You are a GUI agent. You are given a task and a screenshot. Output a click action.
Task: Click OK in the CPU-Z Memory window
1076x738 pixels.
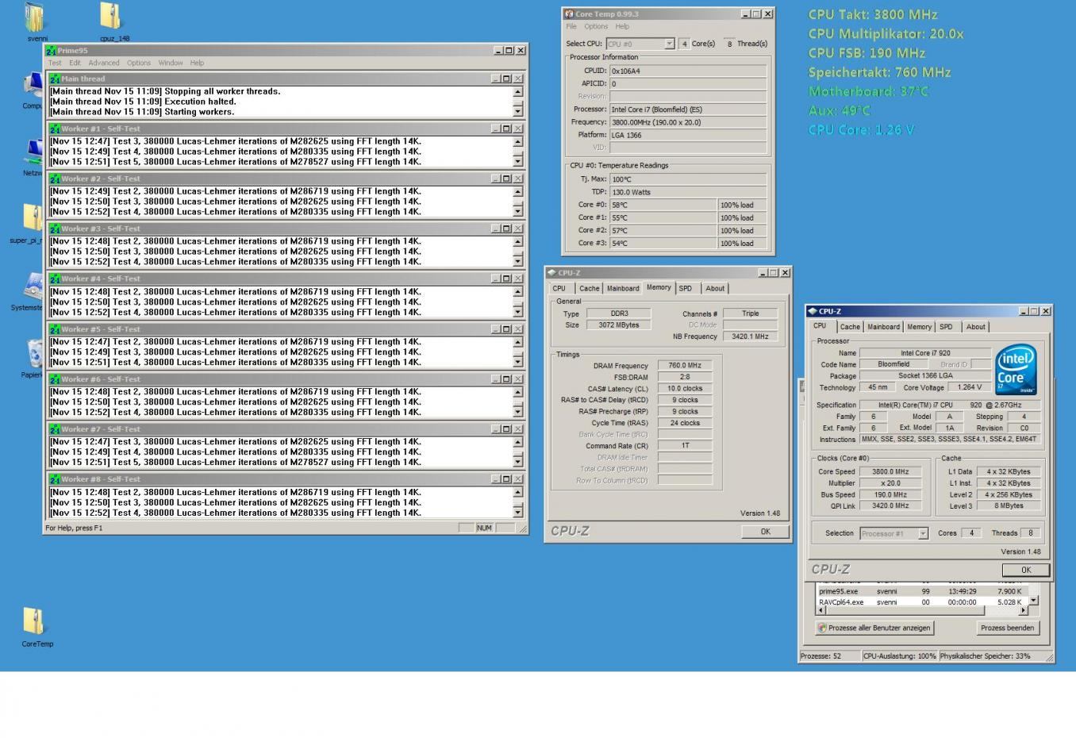(765, 532)
